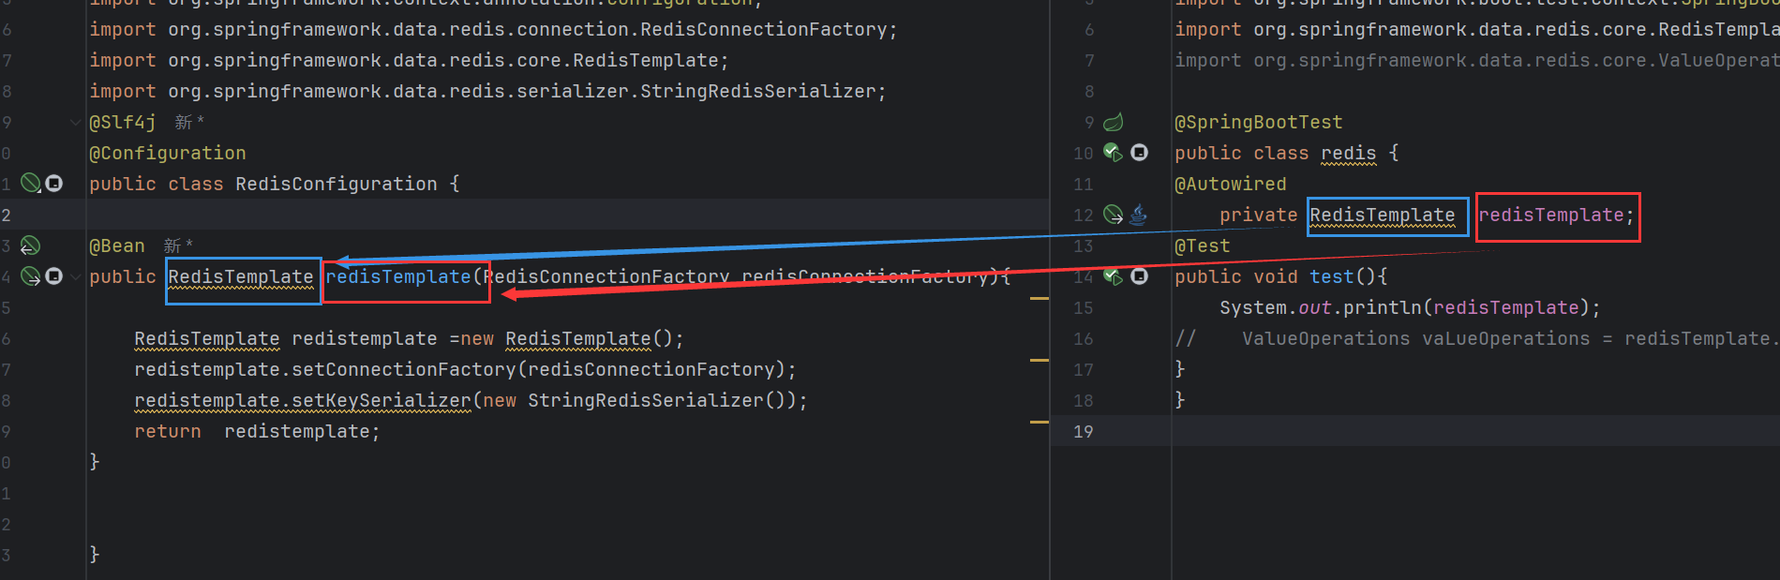1780x580 pixels.
Task: Click the RedisTemplate type in the private field
Action: (1382, 216)
